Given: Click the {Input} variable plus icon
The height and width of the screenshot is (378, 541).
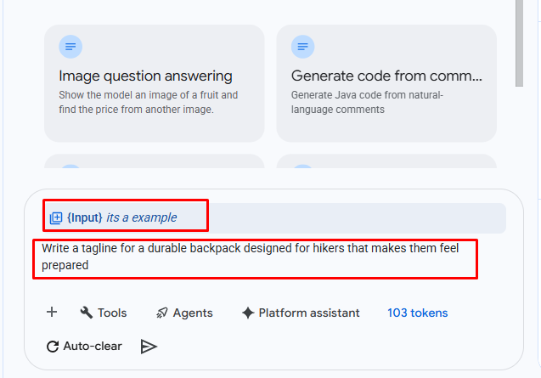Looking at the screenshot, I should coord(56,218).
